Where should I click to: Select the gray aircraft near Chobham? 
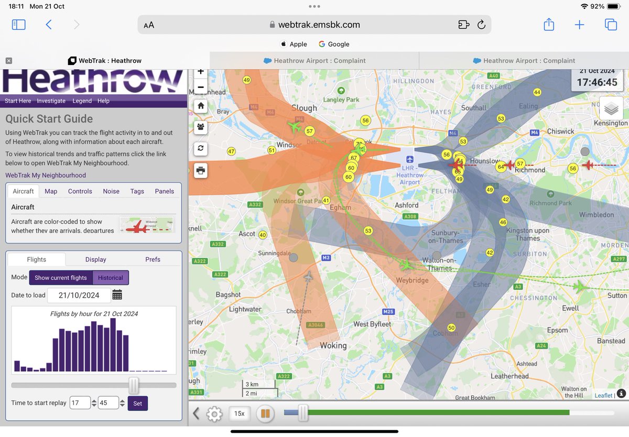click(308, 276)
